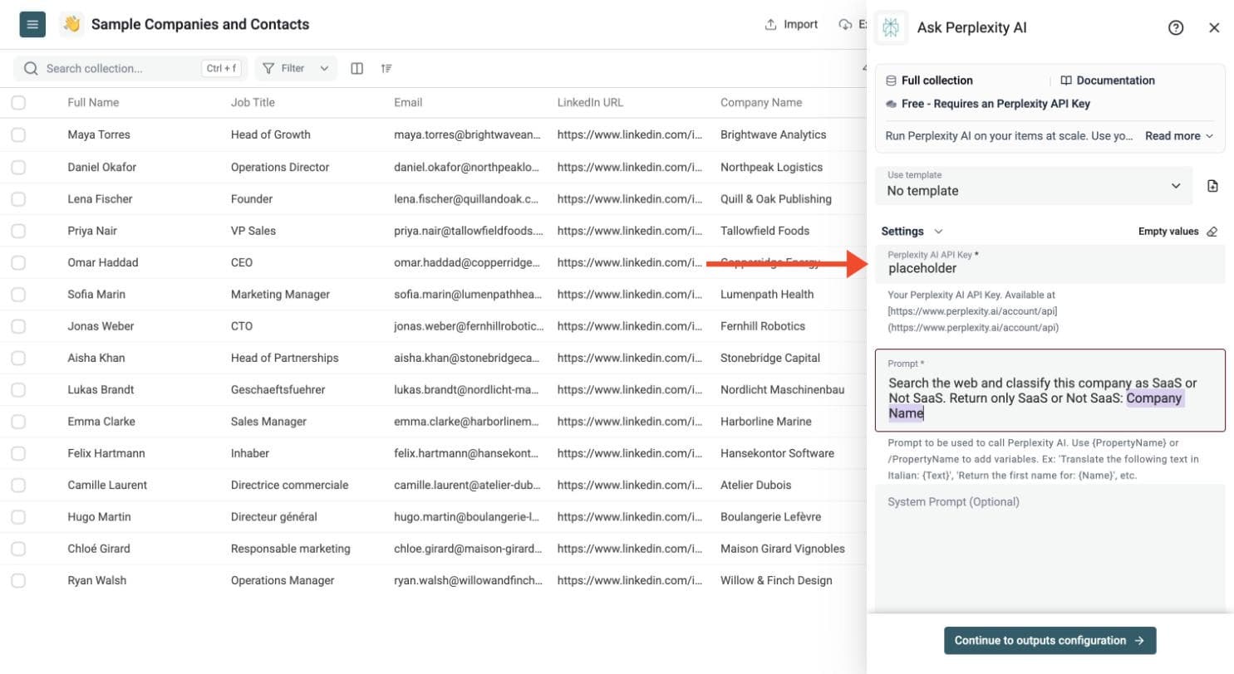1234x674 pixels.
Task: Toggle the select-all header checkbox
Action: (x=18, y=103)
